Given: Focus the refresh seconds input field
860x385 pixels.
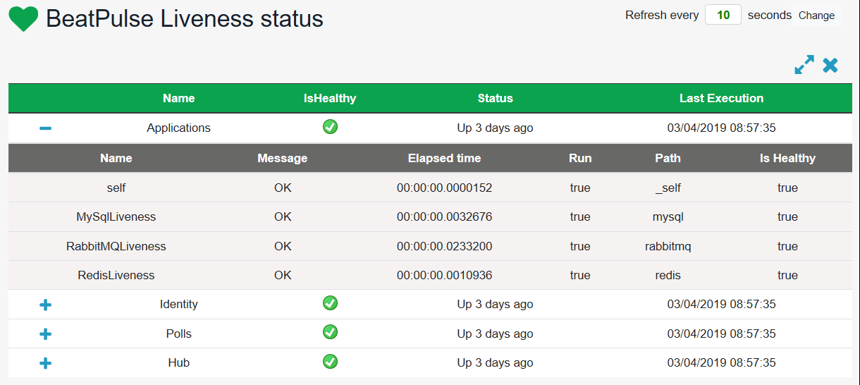Looking at the screenshot, I should (x=723, y=15).
